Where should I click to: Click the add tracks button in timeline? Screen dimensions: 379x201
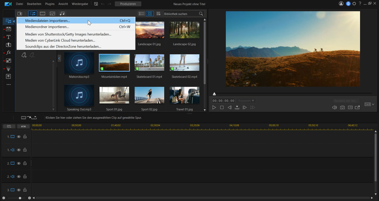coord(9,126)
